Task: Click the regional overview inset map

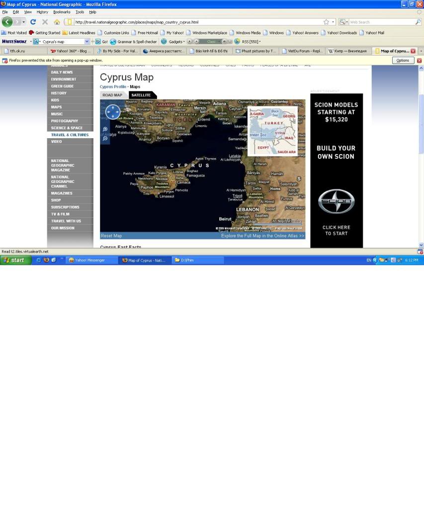Action: pyautogui.click(x=272, y=131)
